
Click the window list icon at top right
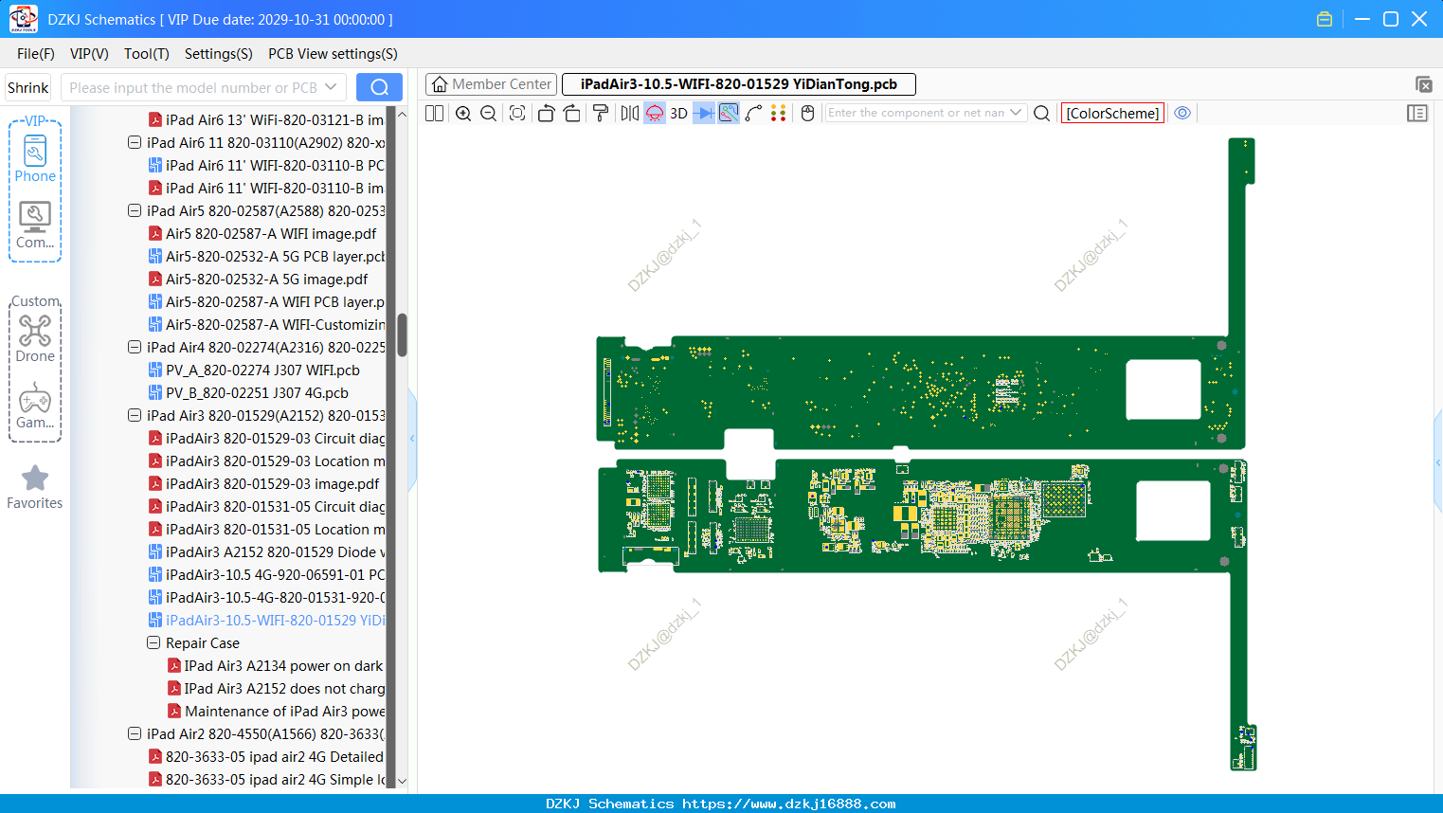point(1423,84)
